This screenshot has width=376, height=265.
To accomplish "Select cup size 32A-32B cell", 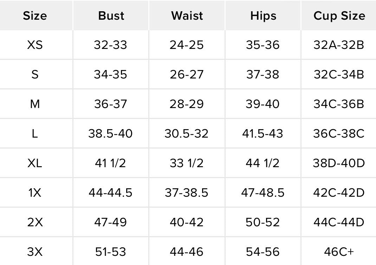I will click(339, 45).
